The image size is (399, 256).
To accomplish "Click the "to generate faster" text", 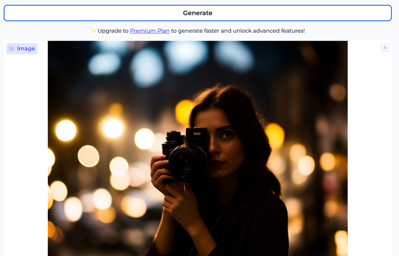I will pos(197,31).
